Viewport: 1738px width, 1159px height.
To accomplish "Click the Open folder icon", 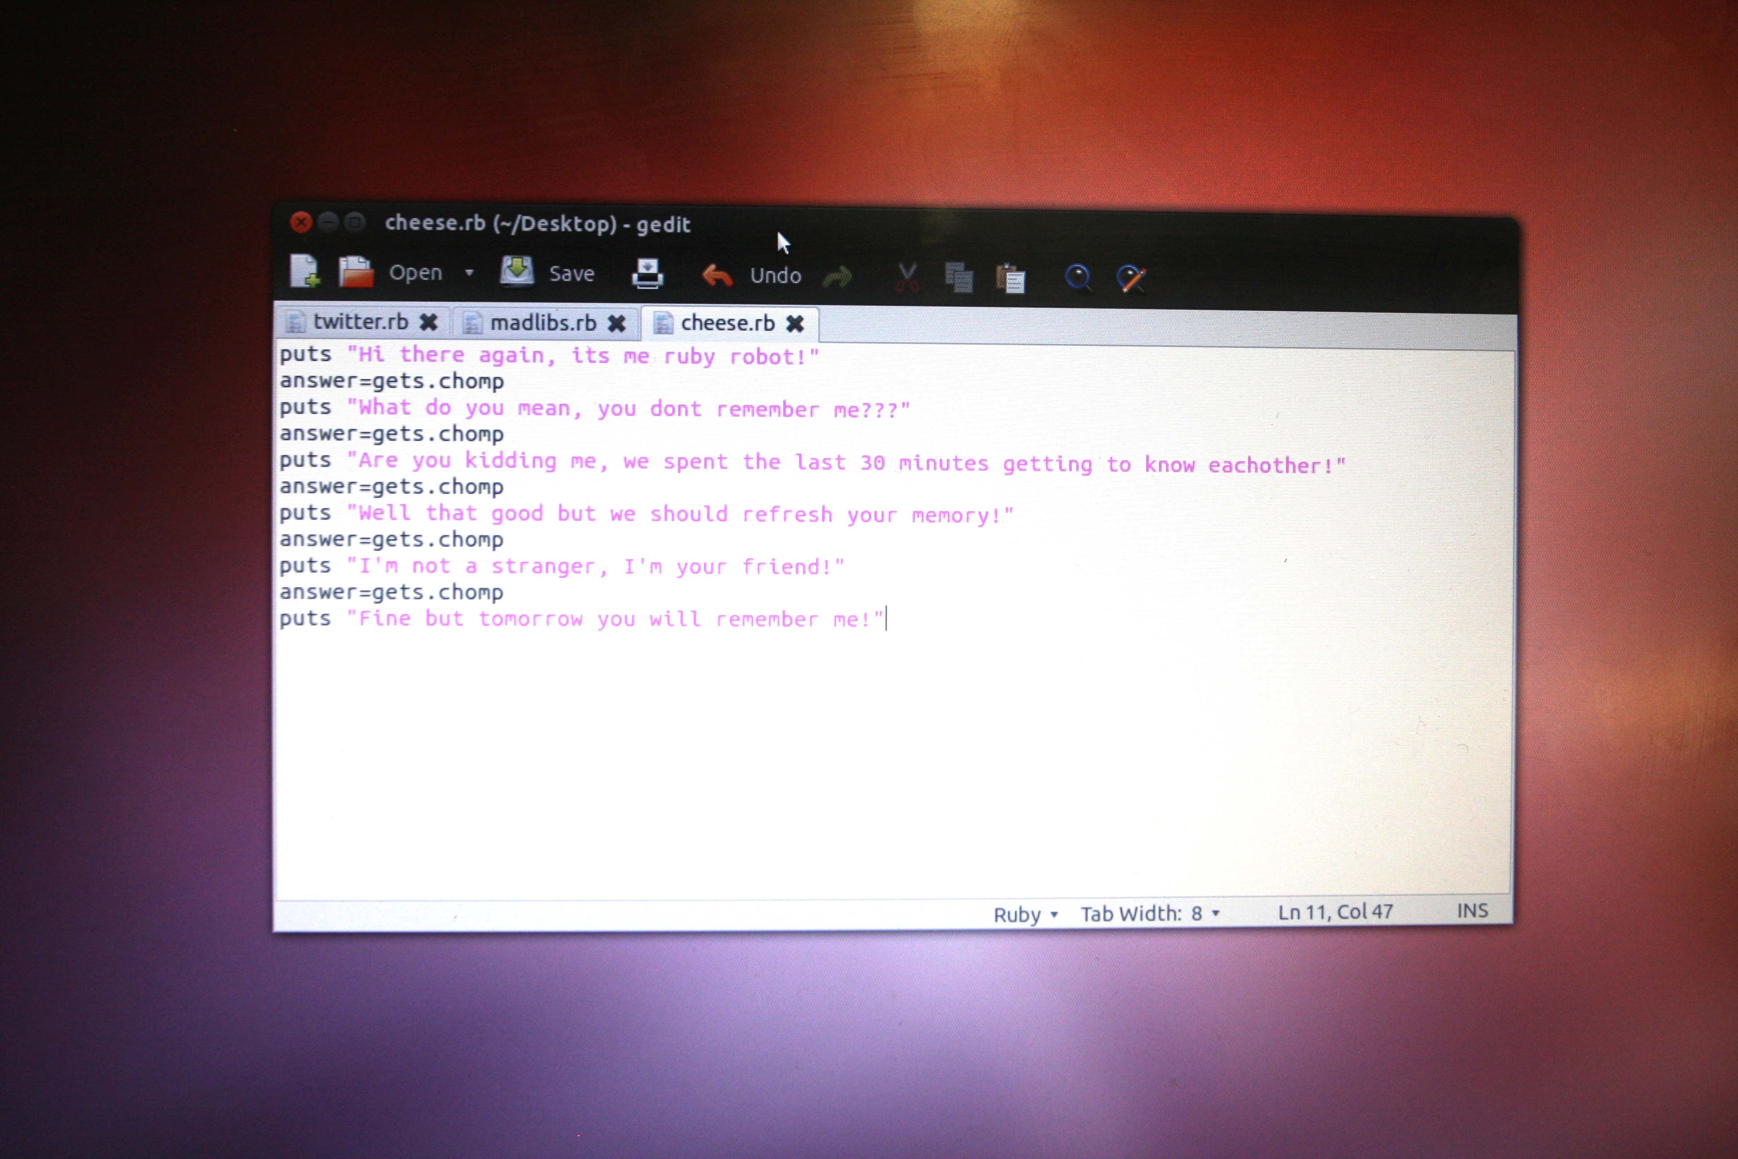I will click(x=356, y=271).
